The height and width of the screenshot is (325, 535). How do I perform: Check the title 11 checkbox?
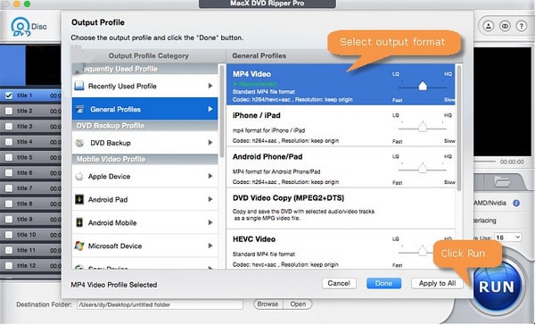(9, 250)
